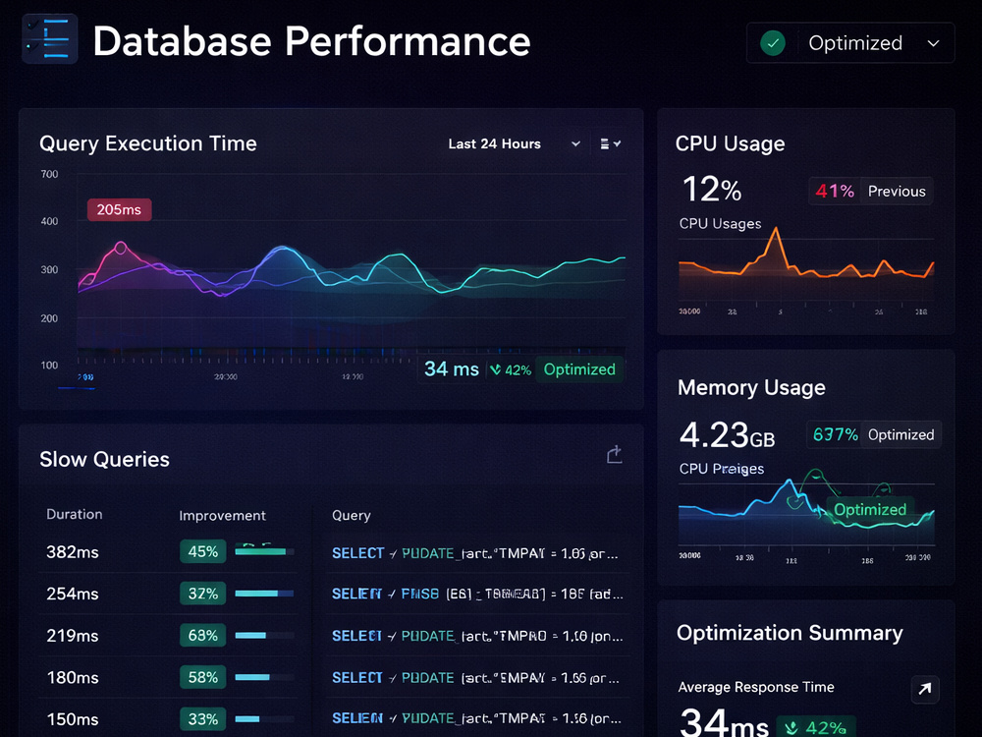Click the 4.23GB memory usage value
The width and height of the screenshot is (982, 737).
point(727,435)
